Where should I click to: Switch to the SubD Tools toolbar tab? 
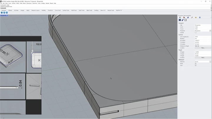82,10
